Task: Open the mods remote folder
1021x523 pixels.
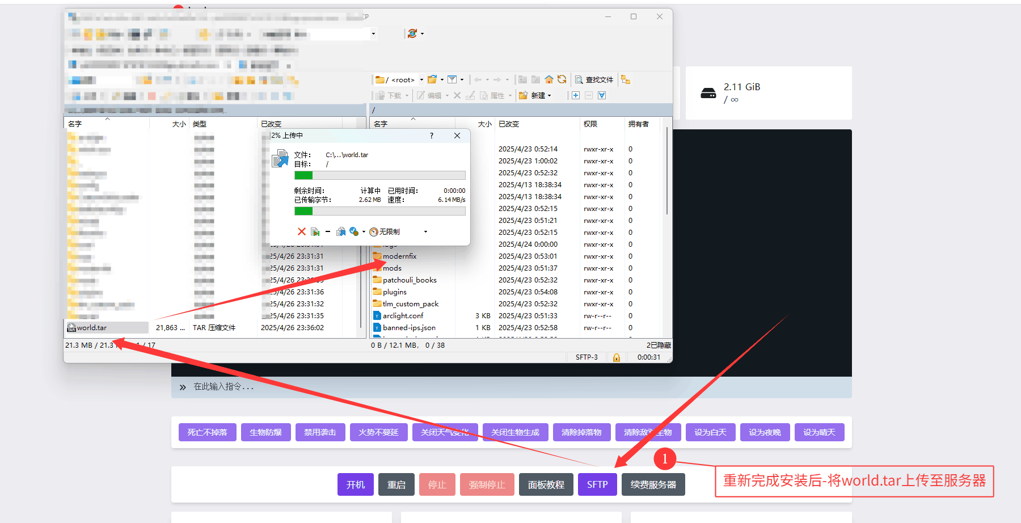Action: (x=392, y=268)
